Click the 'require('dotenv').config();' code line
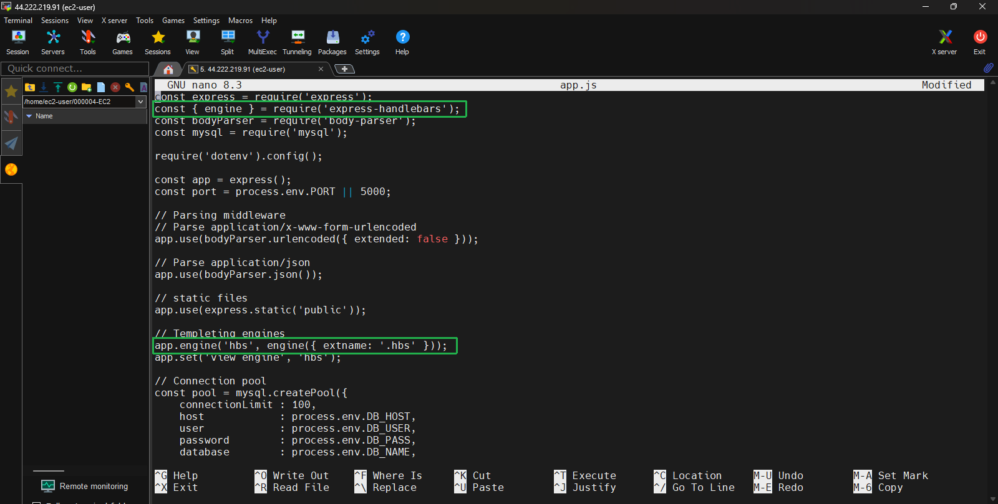This screenshot has width=998, height=504. (238, 156)
